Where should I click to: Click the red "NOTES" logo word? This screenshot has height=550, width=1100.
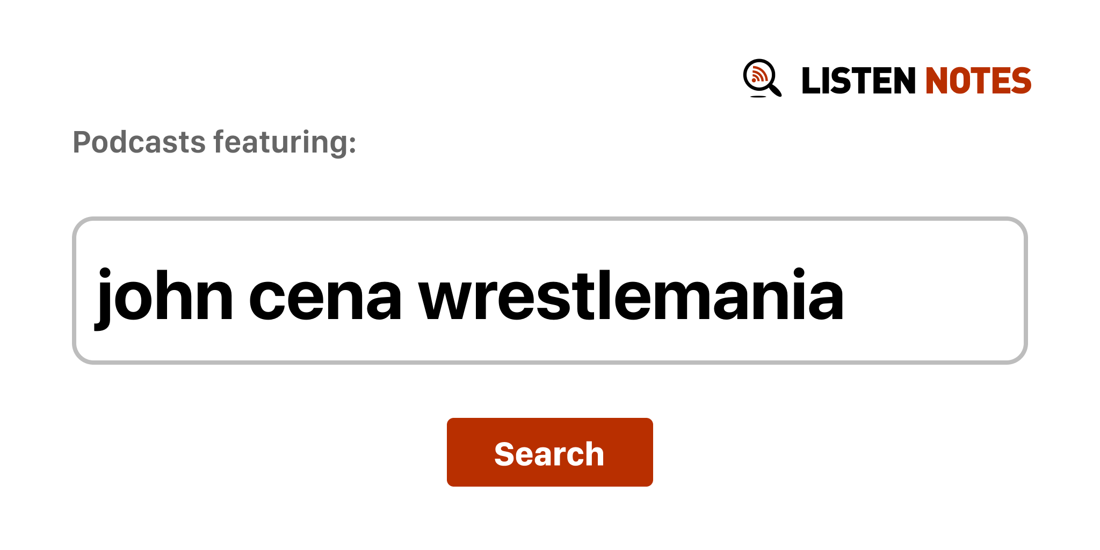pyautogui.click(x=978, y=81)
